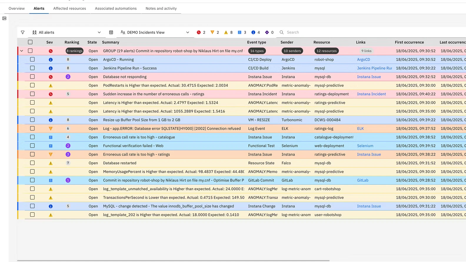Image resolution: width=466 pixels, height=262 pixels.
Task: Filter by minor yellow warning icon
Action: (x=226, y=32)
